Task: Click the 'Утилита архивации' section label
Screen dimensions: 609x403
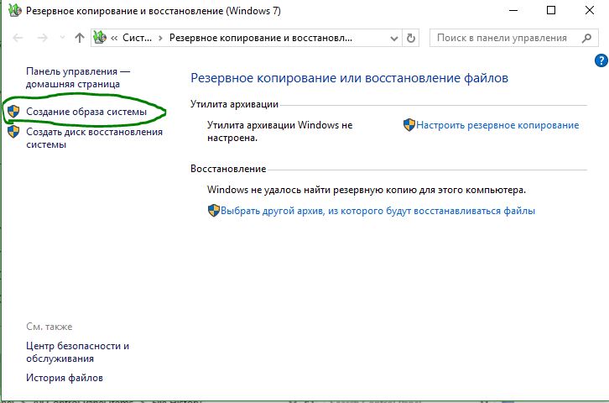Action: click(x=234, y=104)
